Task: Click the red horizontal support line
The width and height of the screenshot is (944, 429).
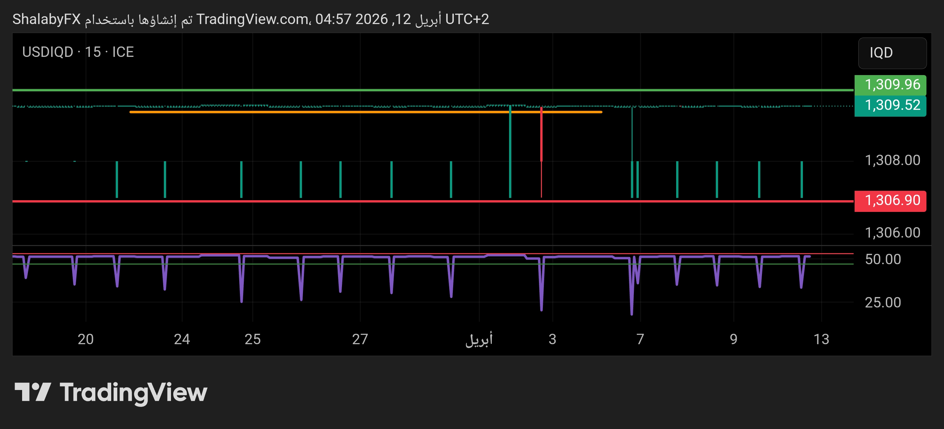Action: tap(366, 201)
